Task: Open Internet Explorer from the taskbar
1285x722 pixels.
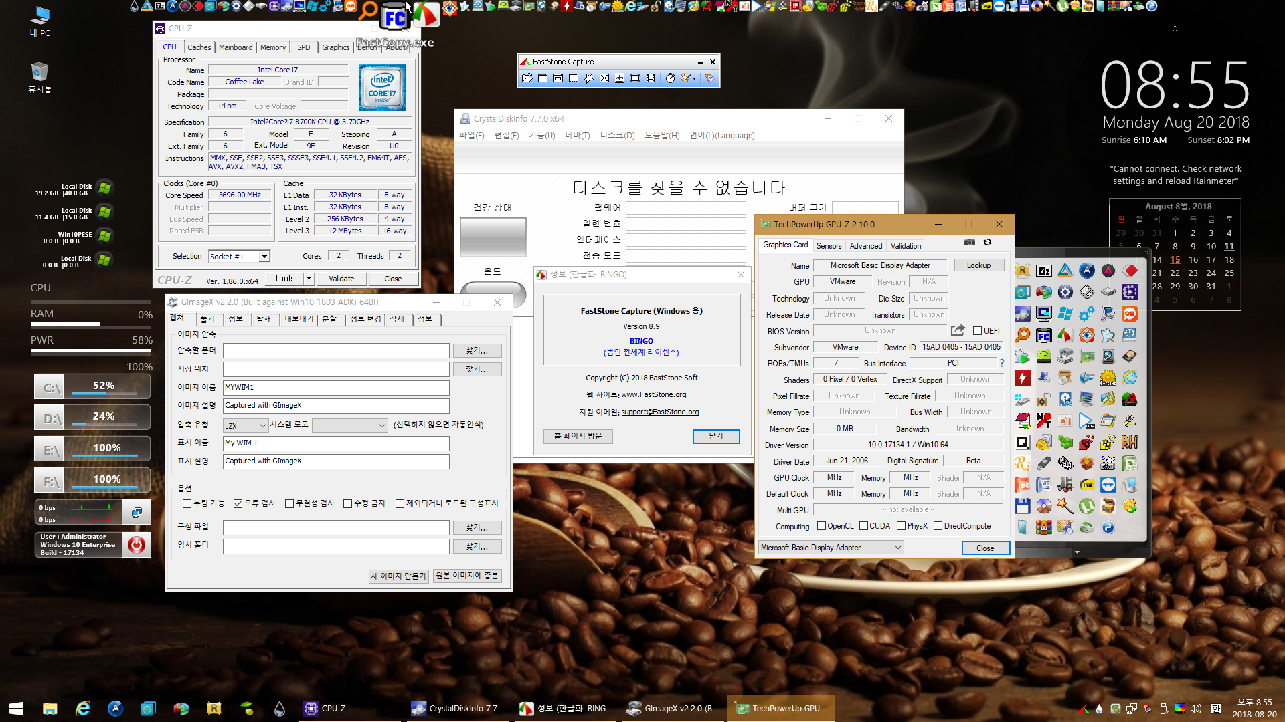Action: point(82,709)
